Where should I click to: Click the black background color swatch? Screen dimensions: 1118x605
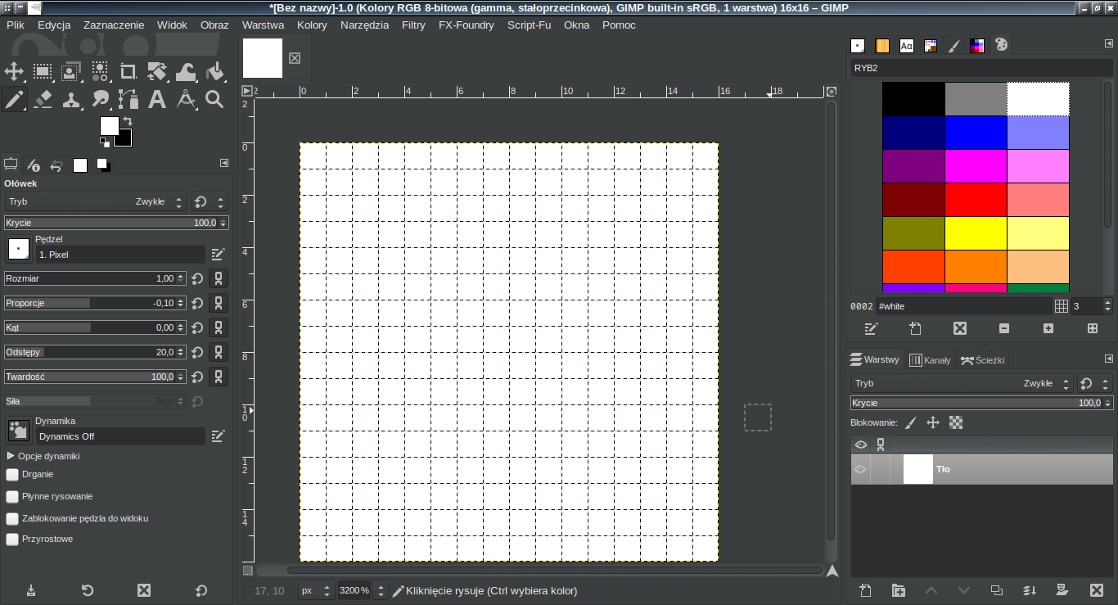coord(125,140)
